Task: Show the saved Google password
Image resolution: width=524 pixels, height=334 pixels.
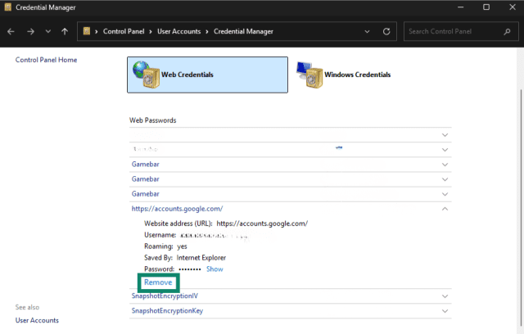Action: (215, 269)
